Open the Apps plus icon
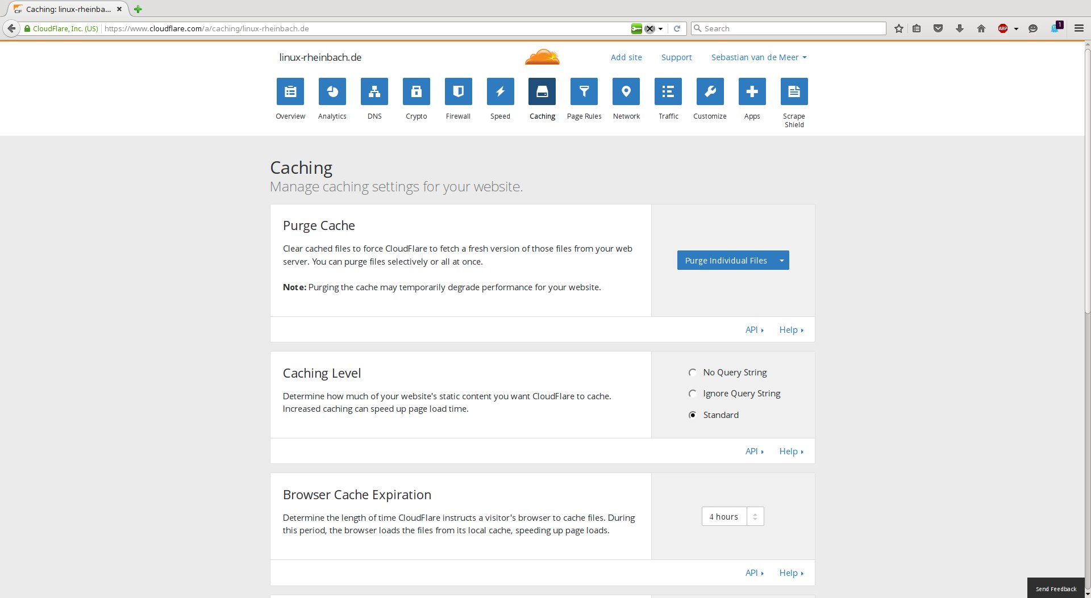 click(752, 91)
